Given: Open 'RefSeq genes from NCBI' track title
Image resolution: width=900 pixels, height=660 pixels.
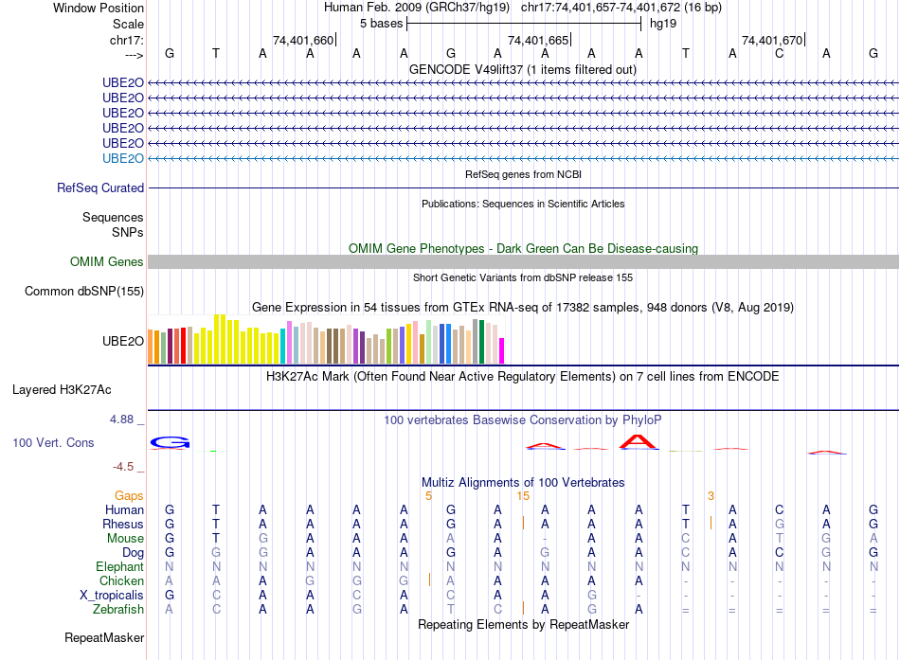Looking at the screenshot, I should [x=523, y=174].
